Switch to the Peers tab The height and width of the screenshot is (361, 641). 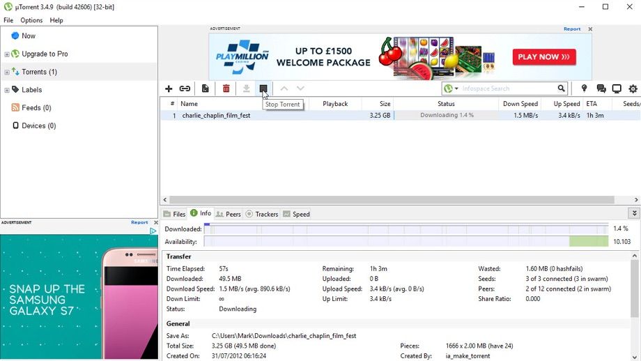pyautogui.click(x=228, y=214)
